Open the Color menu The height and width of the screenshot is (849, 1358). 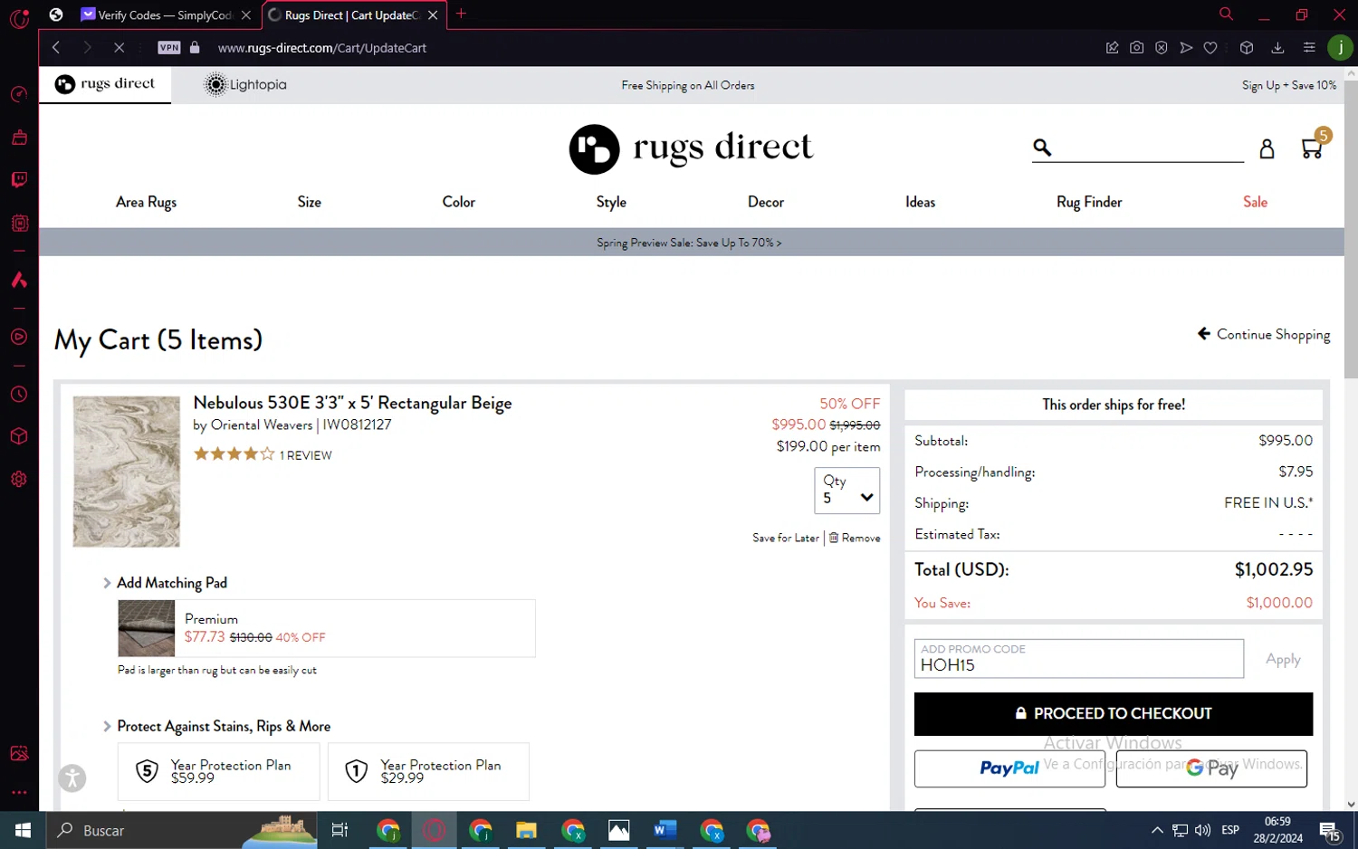pyautogui.click(x=458, y=202)
